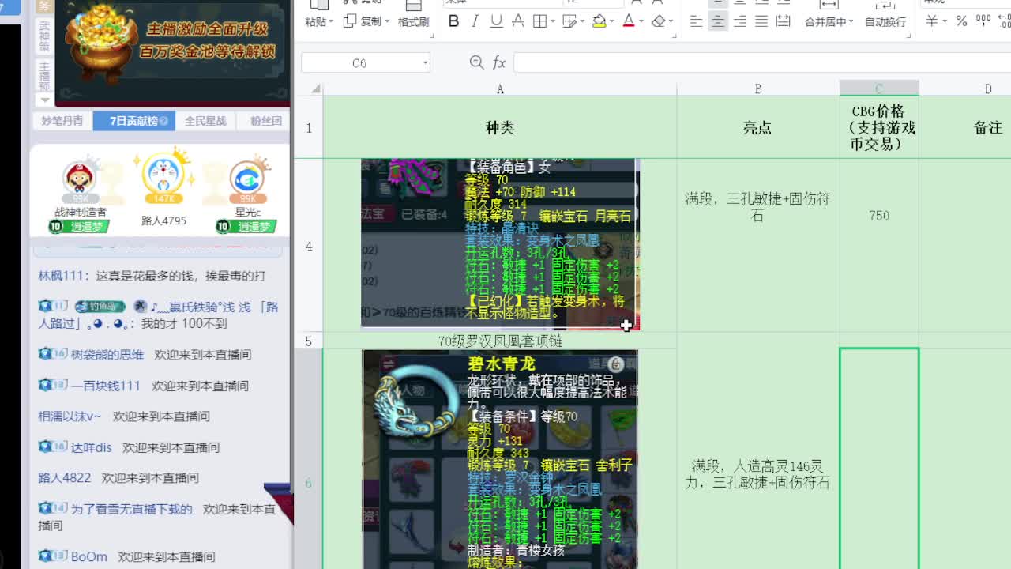Apply distributed alignment icon

(784, 21)
